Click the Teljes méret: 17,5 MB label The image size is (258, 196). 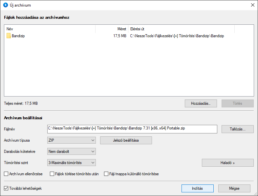[21, 103]
